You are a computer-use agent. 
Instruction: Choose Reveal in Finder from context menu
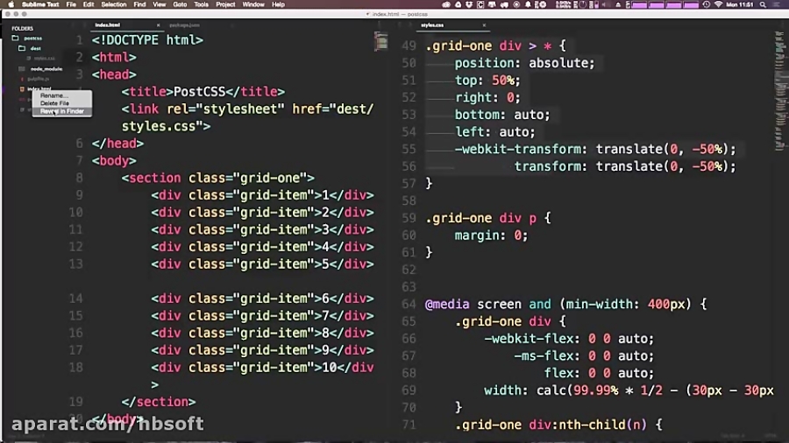(62, 111)
